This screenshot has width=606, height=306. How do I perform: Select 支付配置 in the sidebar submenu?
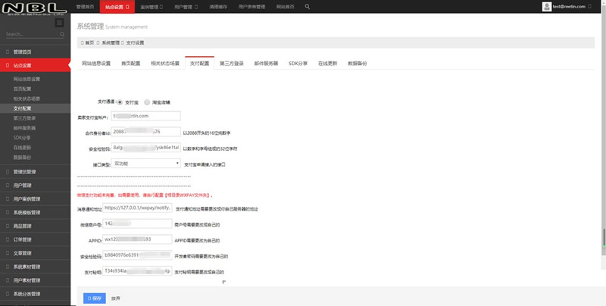(35, 108)
